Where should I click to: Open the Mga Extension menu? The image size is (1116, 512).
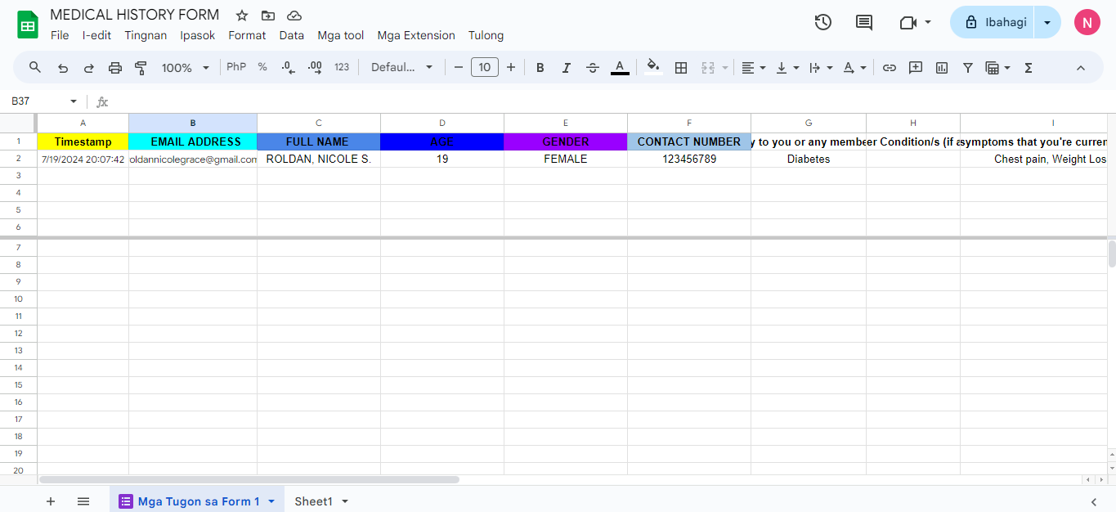click(x=416, y=35)
